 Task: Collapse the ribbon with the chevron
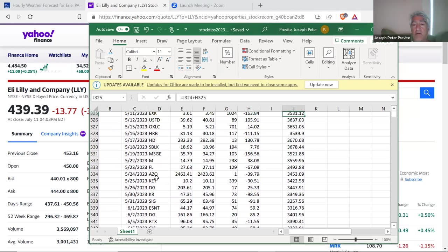393,77
